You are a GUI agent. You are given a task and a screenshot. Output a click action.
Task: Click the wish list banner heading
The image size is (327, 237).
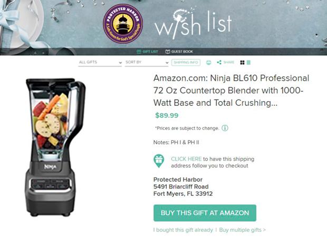[x=193, y=24]
